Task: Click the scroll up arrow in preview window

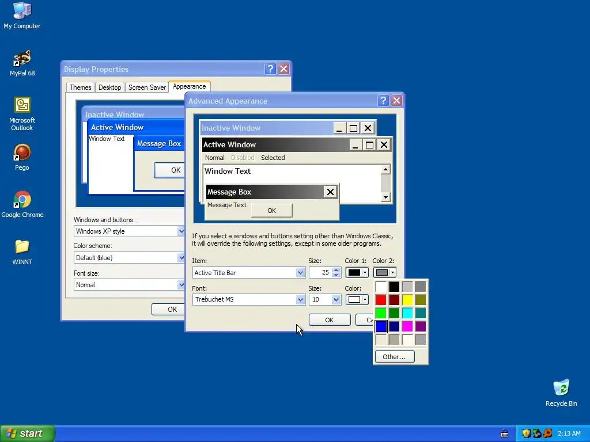Action: (x=385, y=170)
